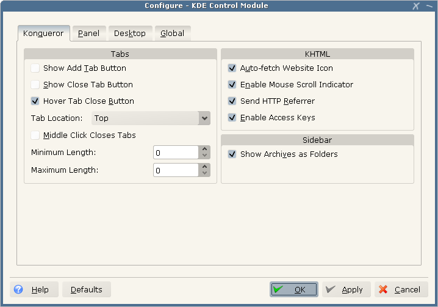This screenshot has width=438, height=307.
Task: Click the Help button
Action: coord(34,289)
